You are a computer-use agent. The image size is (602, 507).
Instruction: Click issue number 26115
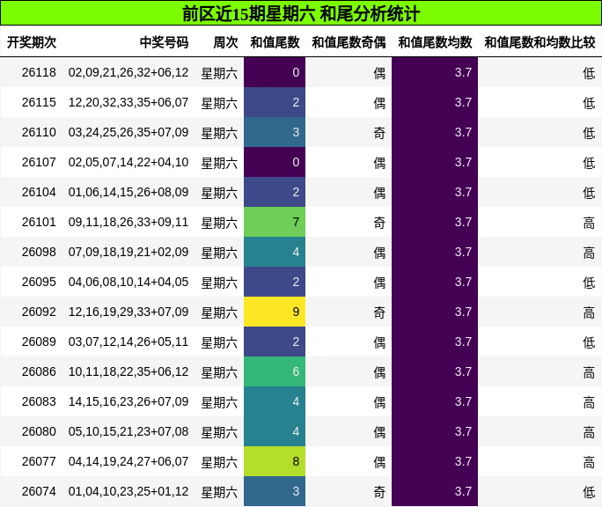click(x=39, y=102)
